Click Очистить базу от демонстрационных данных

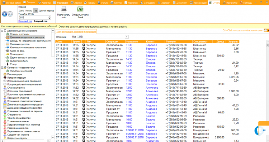(93, 27)
